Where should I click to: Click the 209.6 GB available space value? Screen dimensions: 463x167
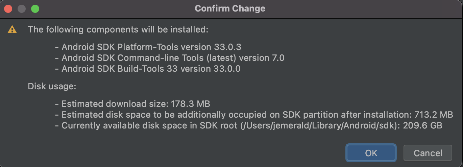pos(422,126)
